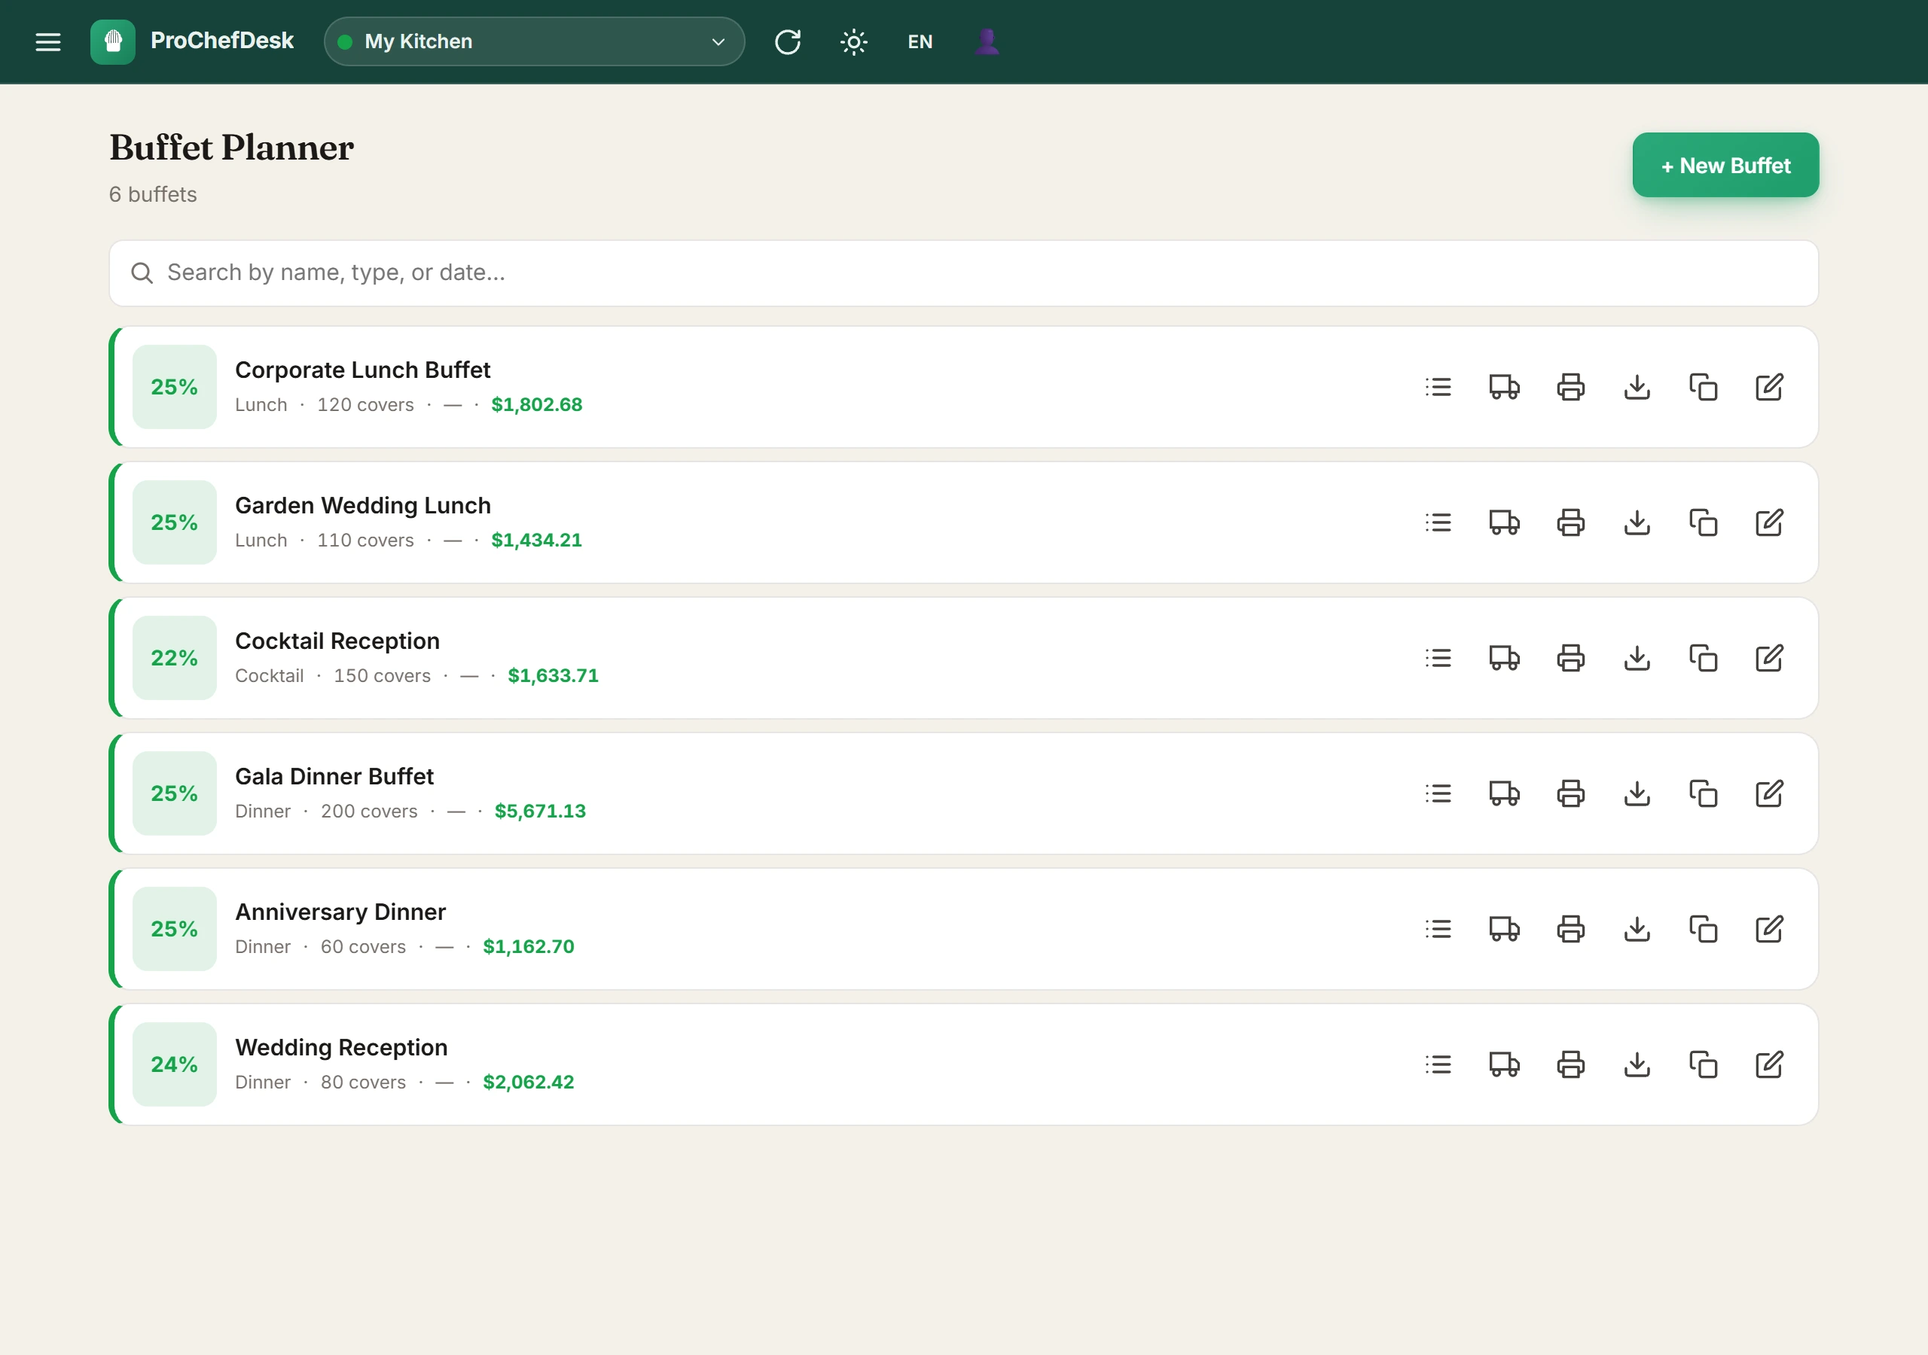Viewport: 1928px width, 1355px height.
Task: Switch language via EN button
Action: pos(920,41)
